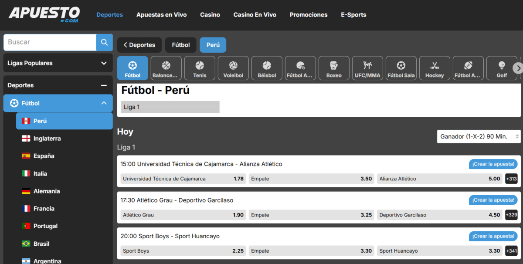523x264 pixels.
Task: Choose the Tenis sport icon
Action: pyautogui.click(x=200, y=68)
